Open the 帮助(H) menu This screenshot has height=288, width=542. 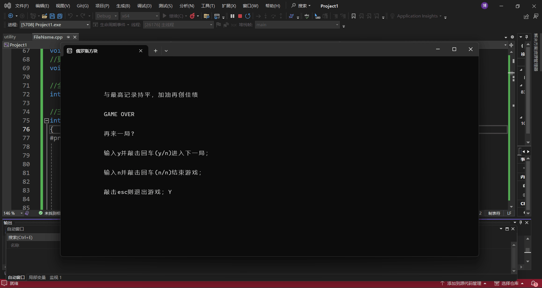pyautogui.click(x=273, y=6)
